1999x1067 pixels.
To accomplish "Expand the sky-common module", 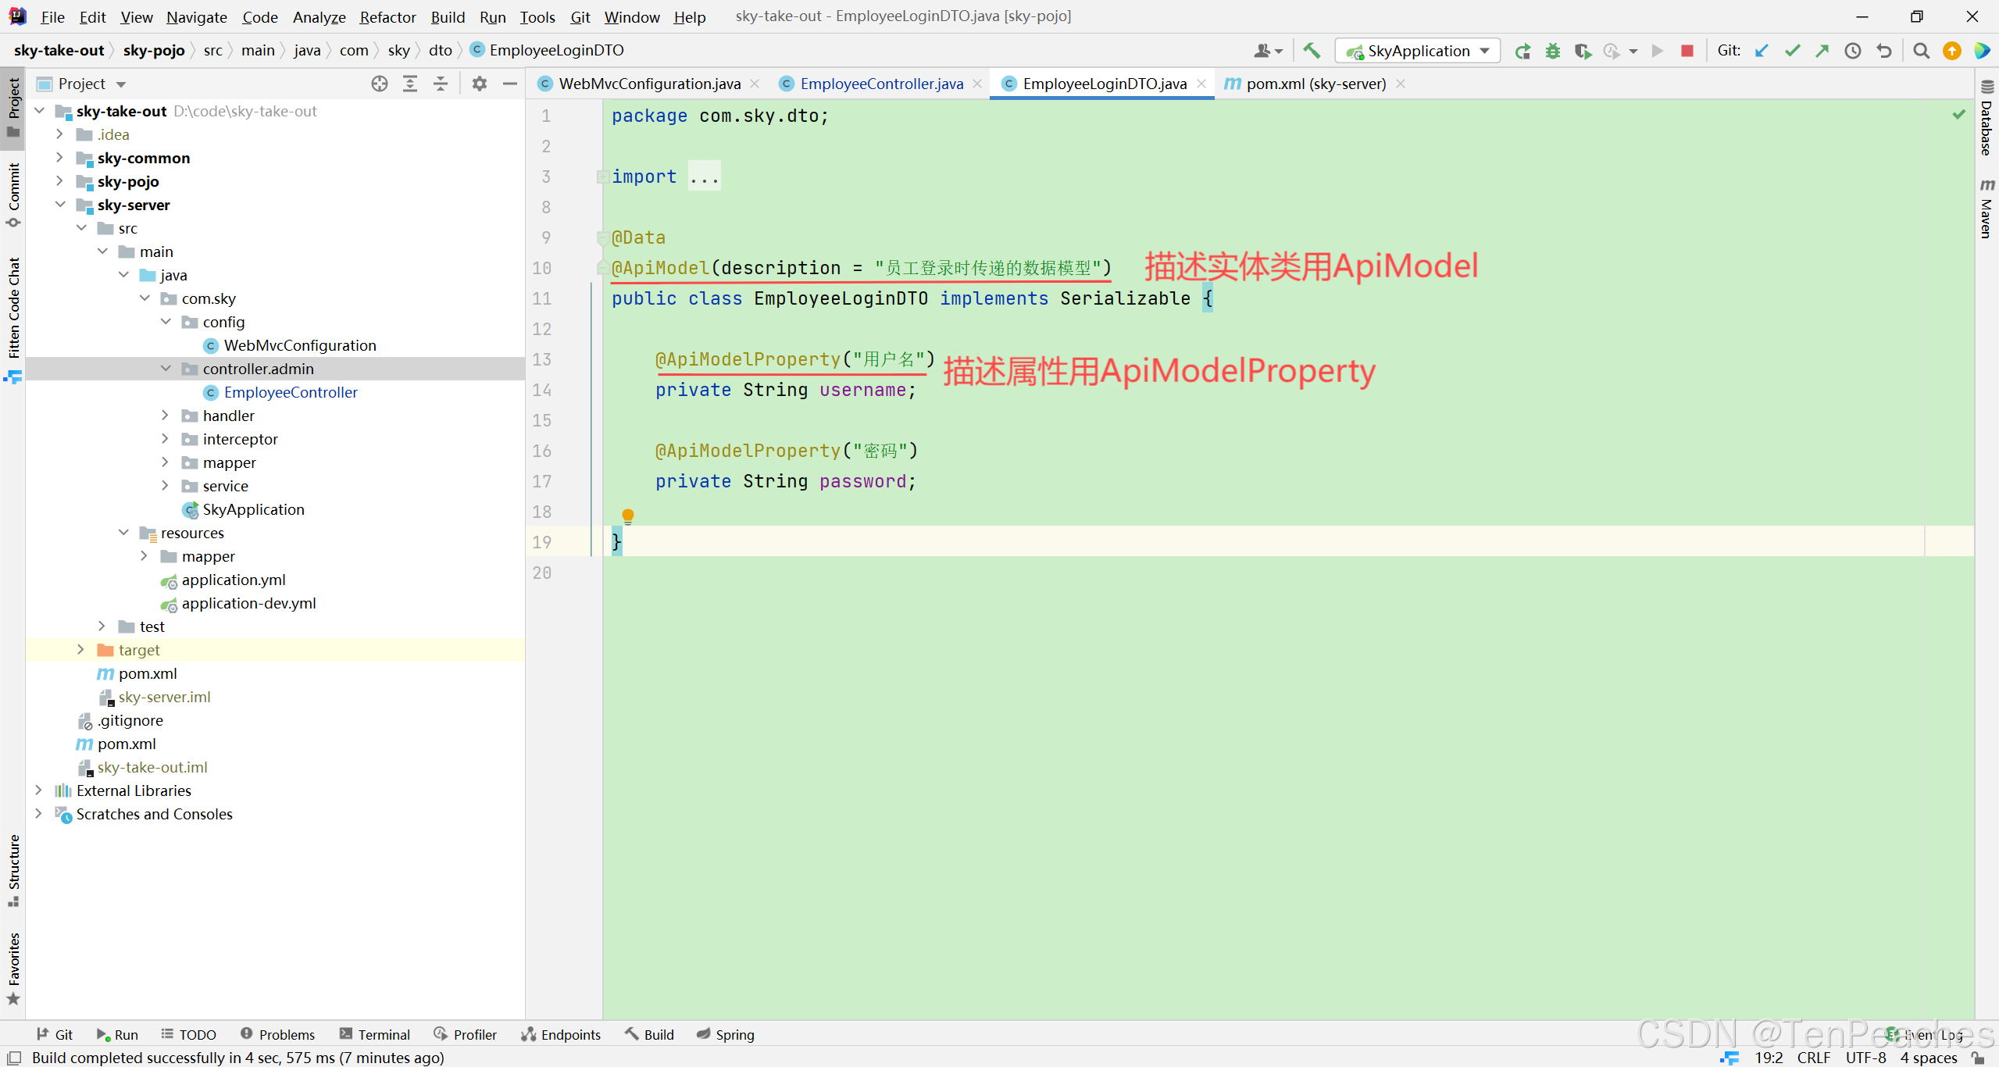I will [x=59, y=158].
